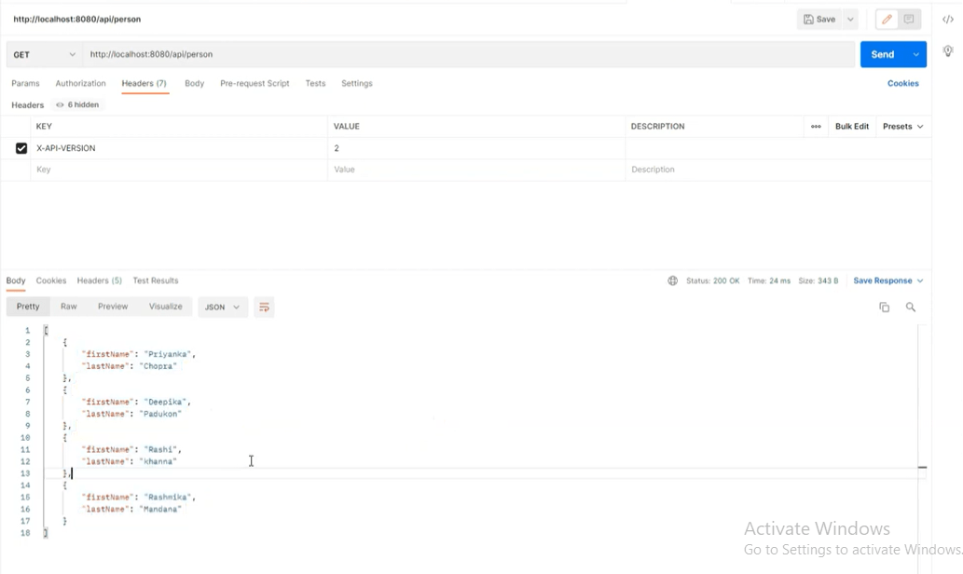Click the Size: 343 B text
The image size is (963, 574).
coord(819,280)
